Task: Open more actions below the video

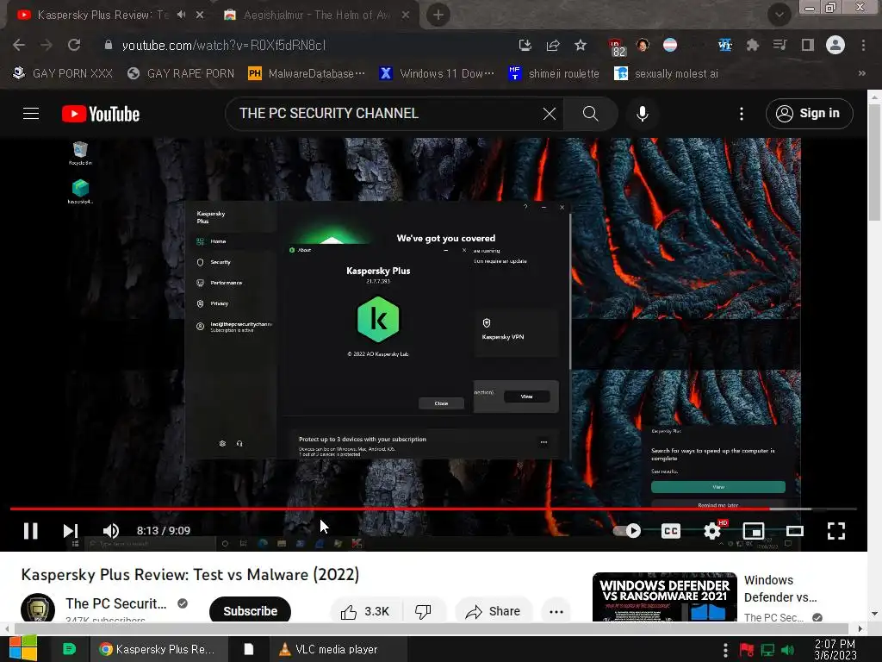Action: pos(556,611)
